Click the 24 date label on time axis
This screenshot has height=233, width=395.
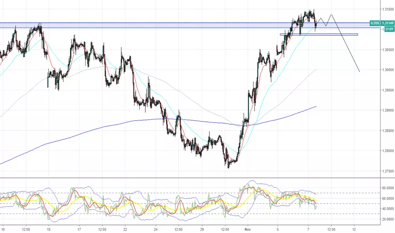(156, 230)
